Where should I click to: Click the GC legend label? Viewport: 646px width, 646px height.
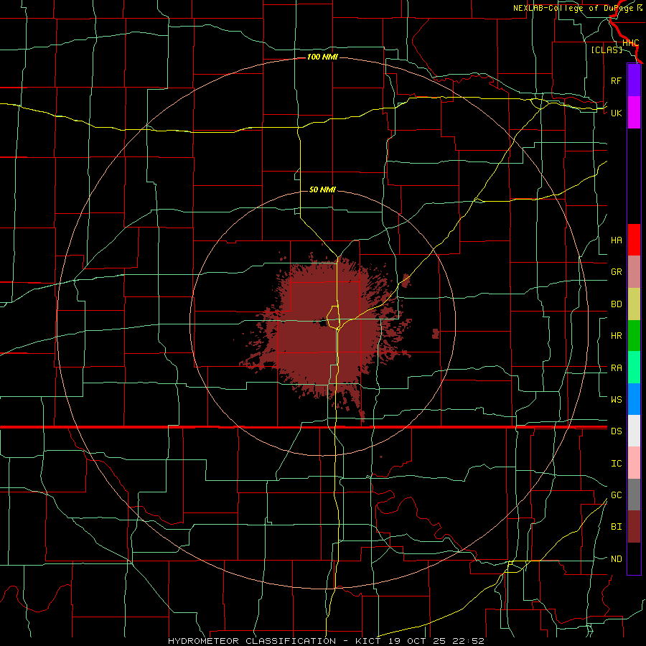[x=616, y=495]
